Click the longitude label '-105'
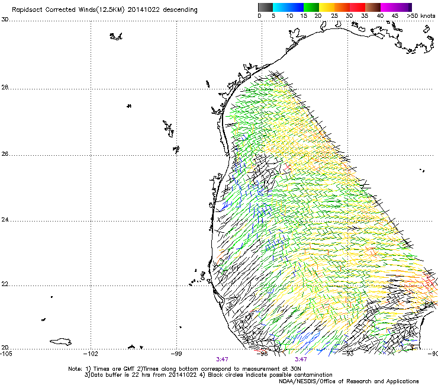 tap(6, 354)
